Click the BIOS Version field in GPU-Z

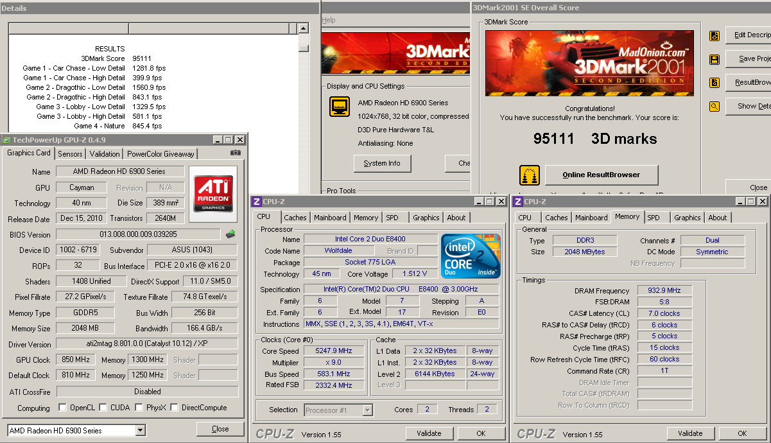click(x=138, y=234)
